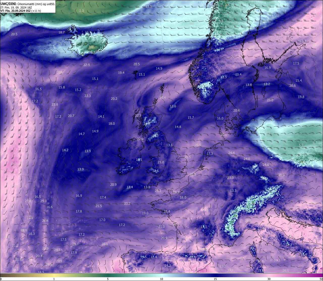The image size is (323, 281).
Task: Click the 14.7 value west of Ireland
Action: [x=81, y=134]
